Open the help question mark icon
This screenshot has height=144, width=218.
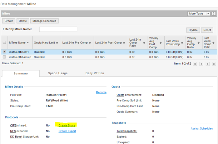pos(214,14)
